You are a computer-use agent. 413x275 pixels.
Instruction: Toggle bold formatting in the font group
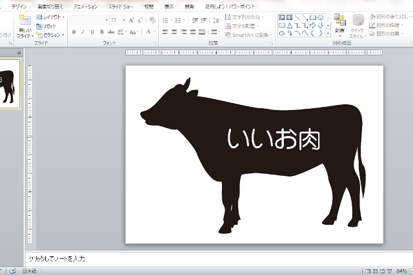tap(74, 32)
